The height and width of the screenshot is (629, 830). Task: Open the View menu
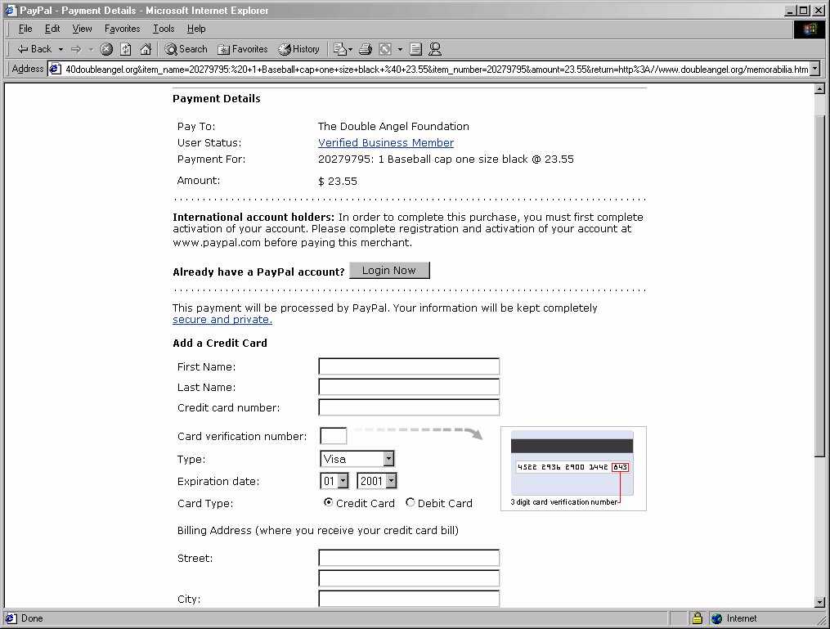coord(82,29)
